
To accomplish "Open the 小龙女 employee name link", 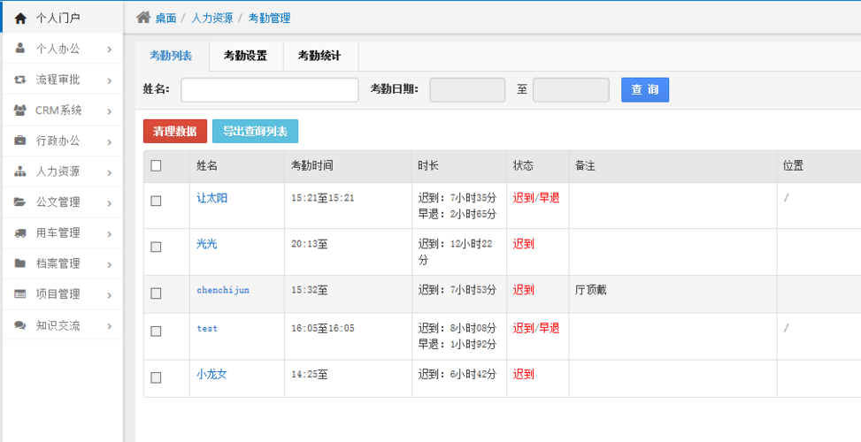I will [x=211, y=374].
